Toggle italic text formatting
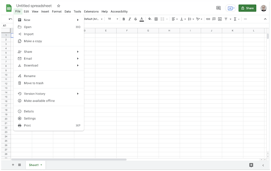 coord(129,19)
